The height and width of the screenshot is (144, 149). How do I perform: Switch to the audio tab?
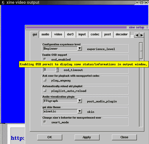[45, 35]
